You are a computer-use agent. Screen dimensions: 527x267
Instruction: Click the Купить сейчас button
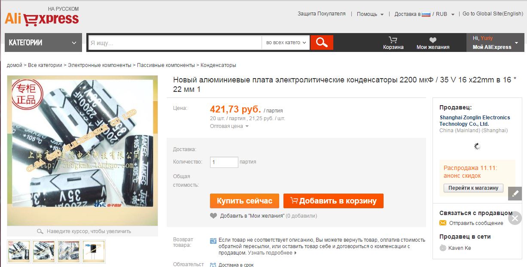coord(244,201)
